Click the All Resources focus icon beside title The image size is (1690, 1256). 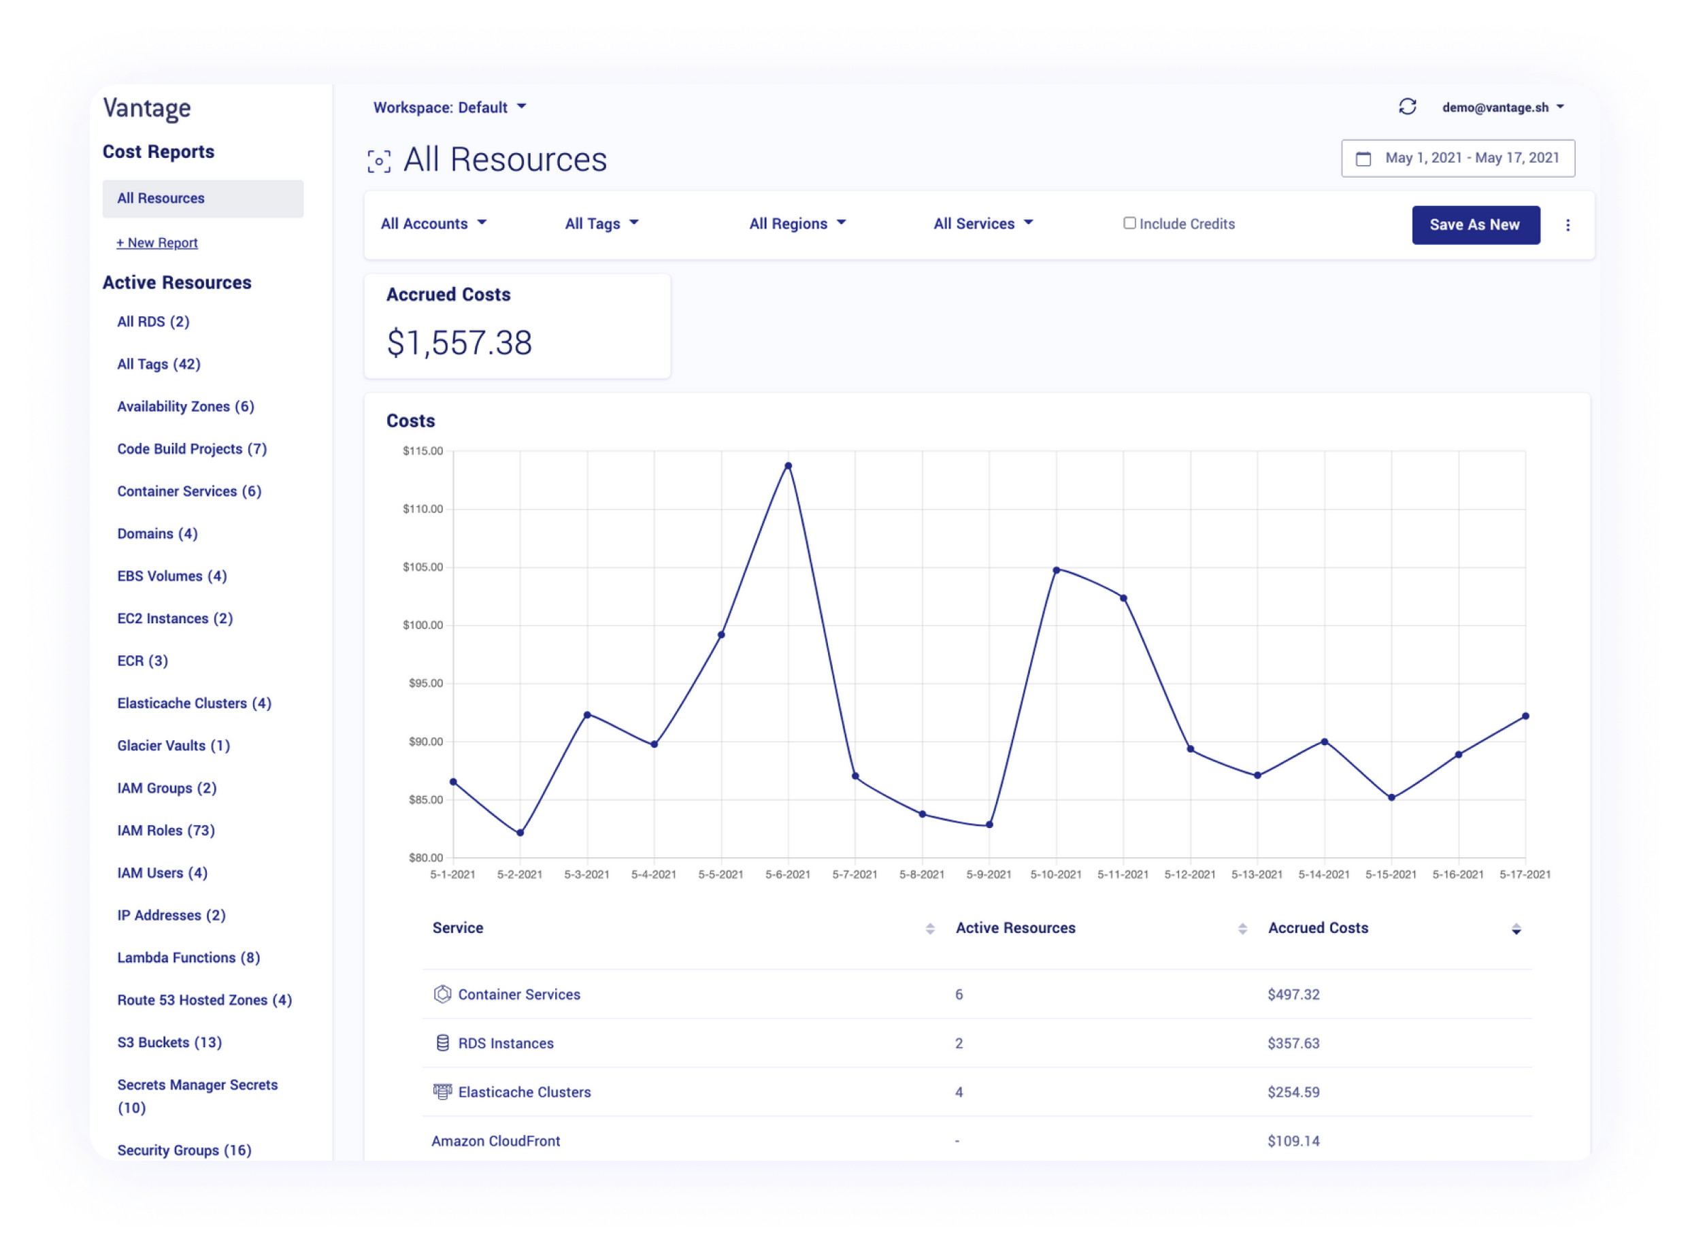(378, 161)
